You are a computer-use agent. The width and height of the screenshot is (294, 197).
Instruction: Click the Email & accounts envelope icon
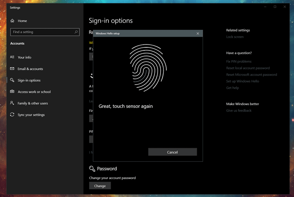tap(12, 69)
